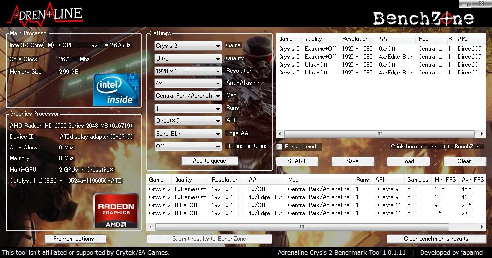Click the START button
This screenshot has height=258, width=492.
[x=297, y=161]
